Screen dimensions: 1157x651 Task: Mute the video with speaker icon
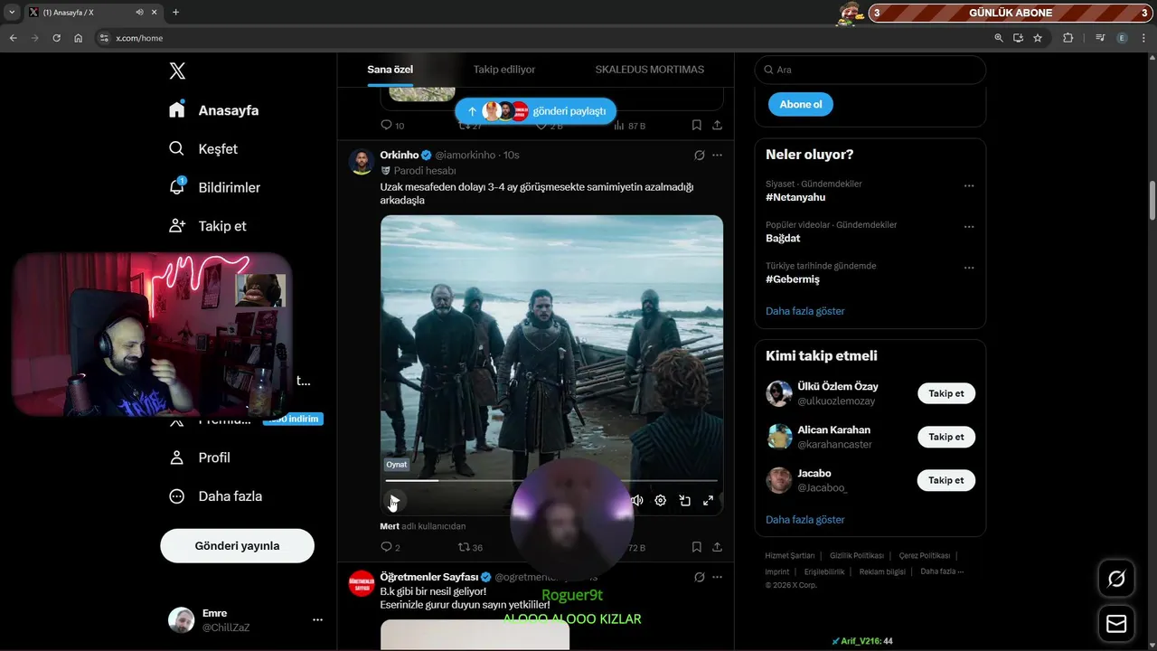(x=637, y=500)
